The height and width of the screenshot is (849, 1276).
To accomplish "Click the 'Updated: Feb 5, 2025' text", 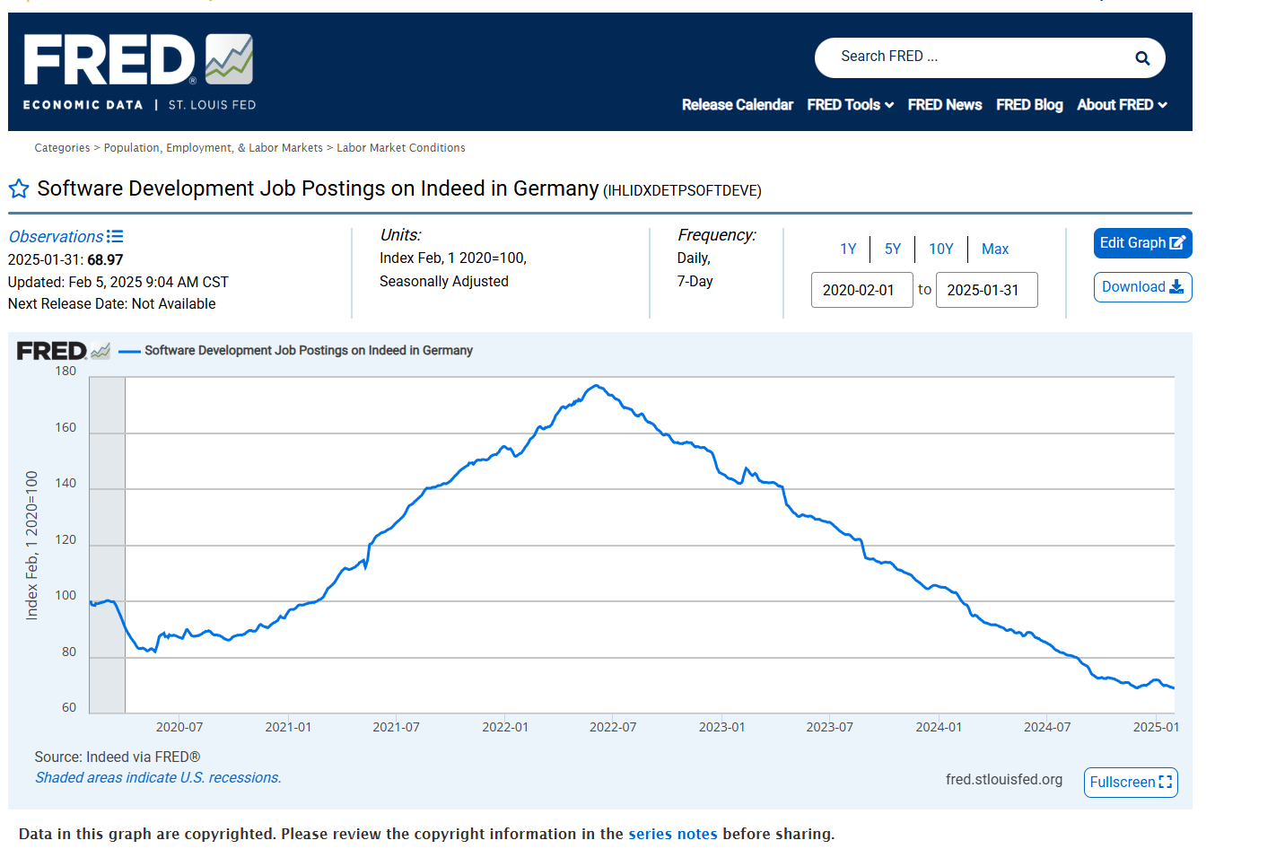I will (118, 283).
